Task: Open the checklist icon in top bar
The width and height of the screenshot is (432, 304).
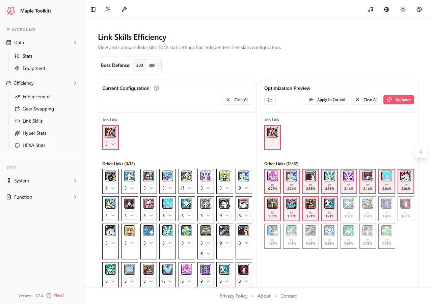Action: 108,9
